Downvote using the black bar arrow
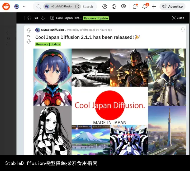Screen dimensions: 190x171 (43, 18)
